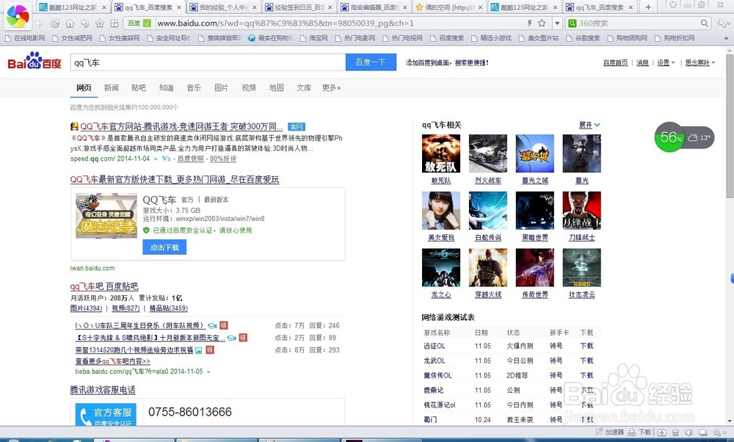Open the browser tools wrench icon
This screenshot has width=734, height=442.
pos(723,23)
